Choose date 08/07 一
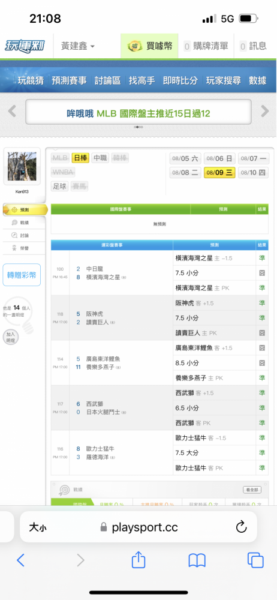This screenshot has height=600, width=277. [x=254, y=158]
